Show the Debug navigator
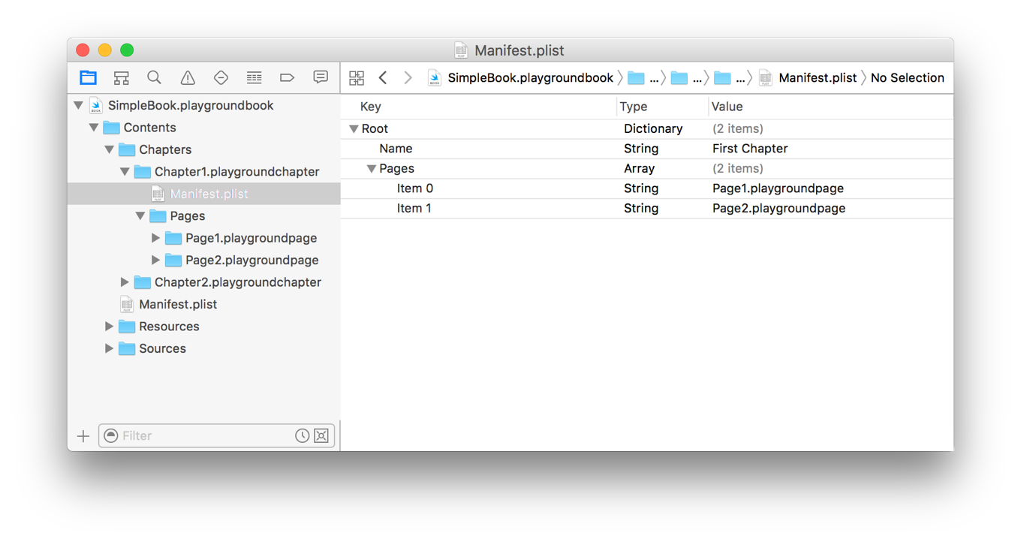 253,77
